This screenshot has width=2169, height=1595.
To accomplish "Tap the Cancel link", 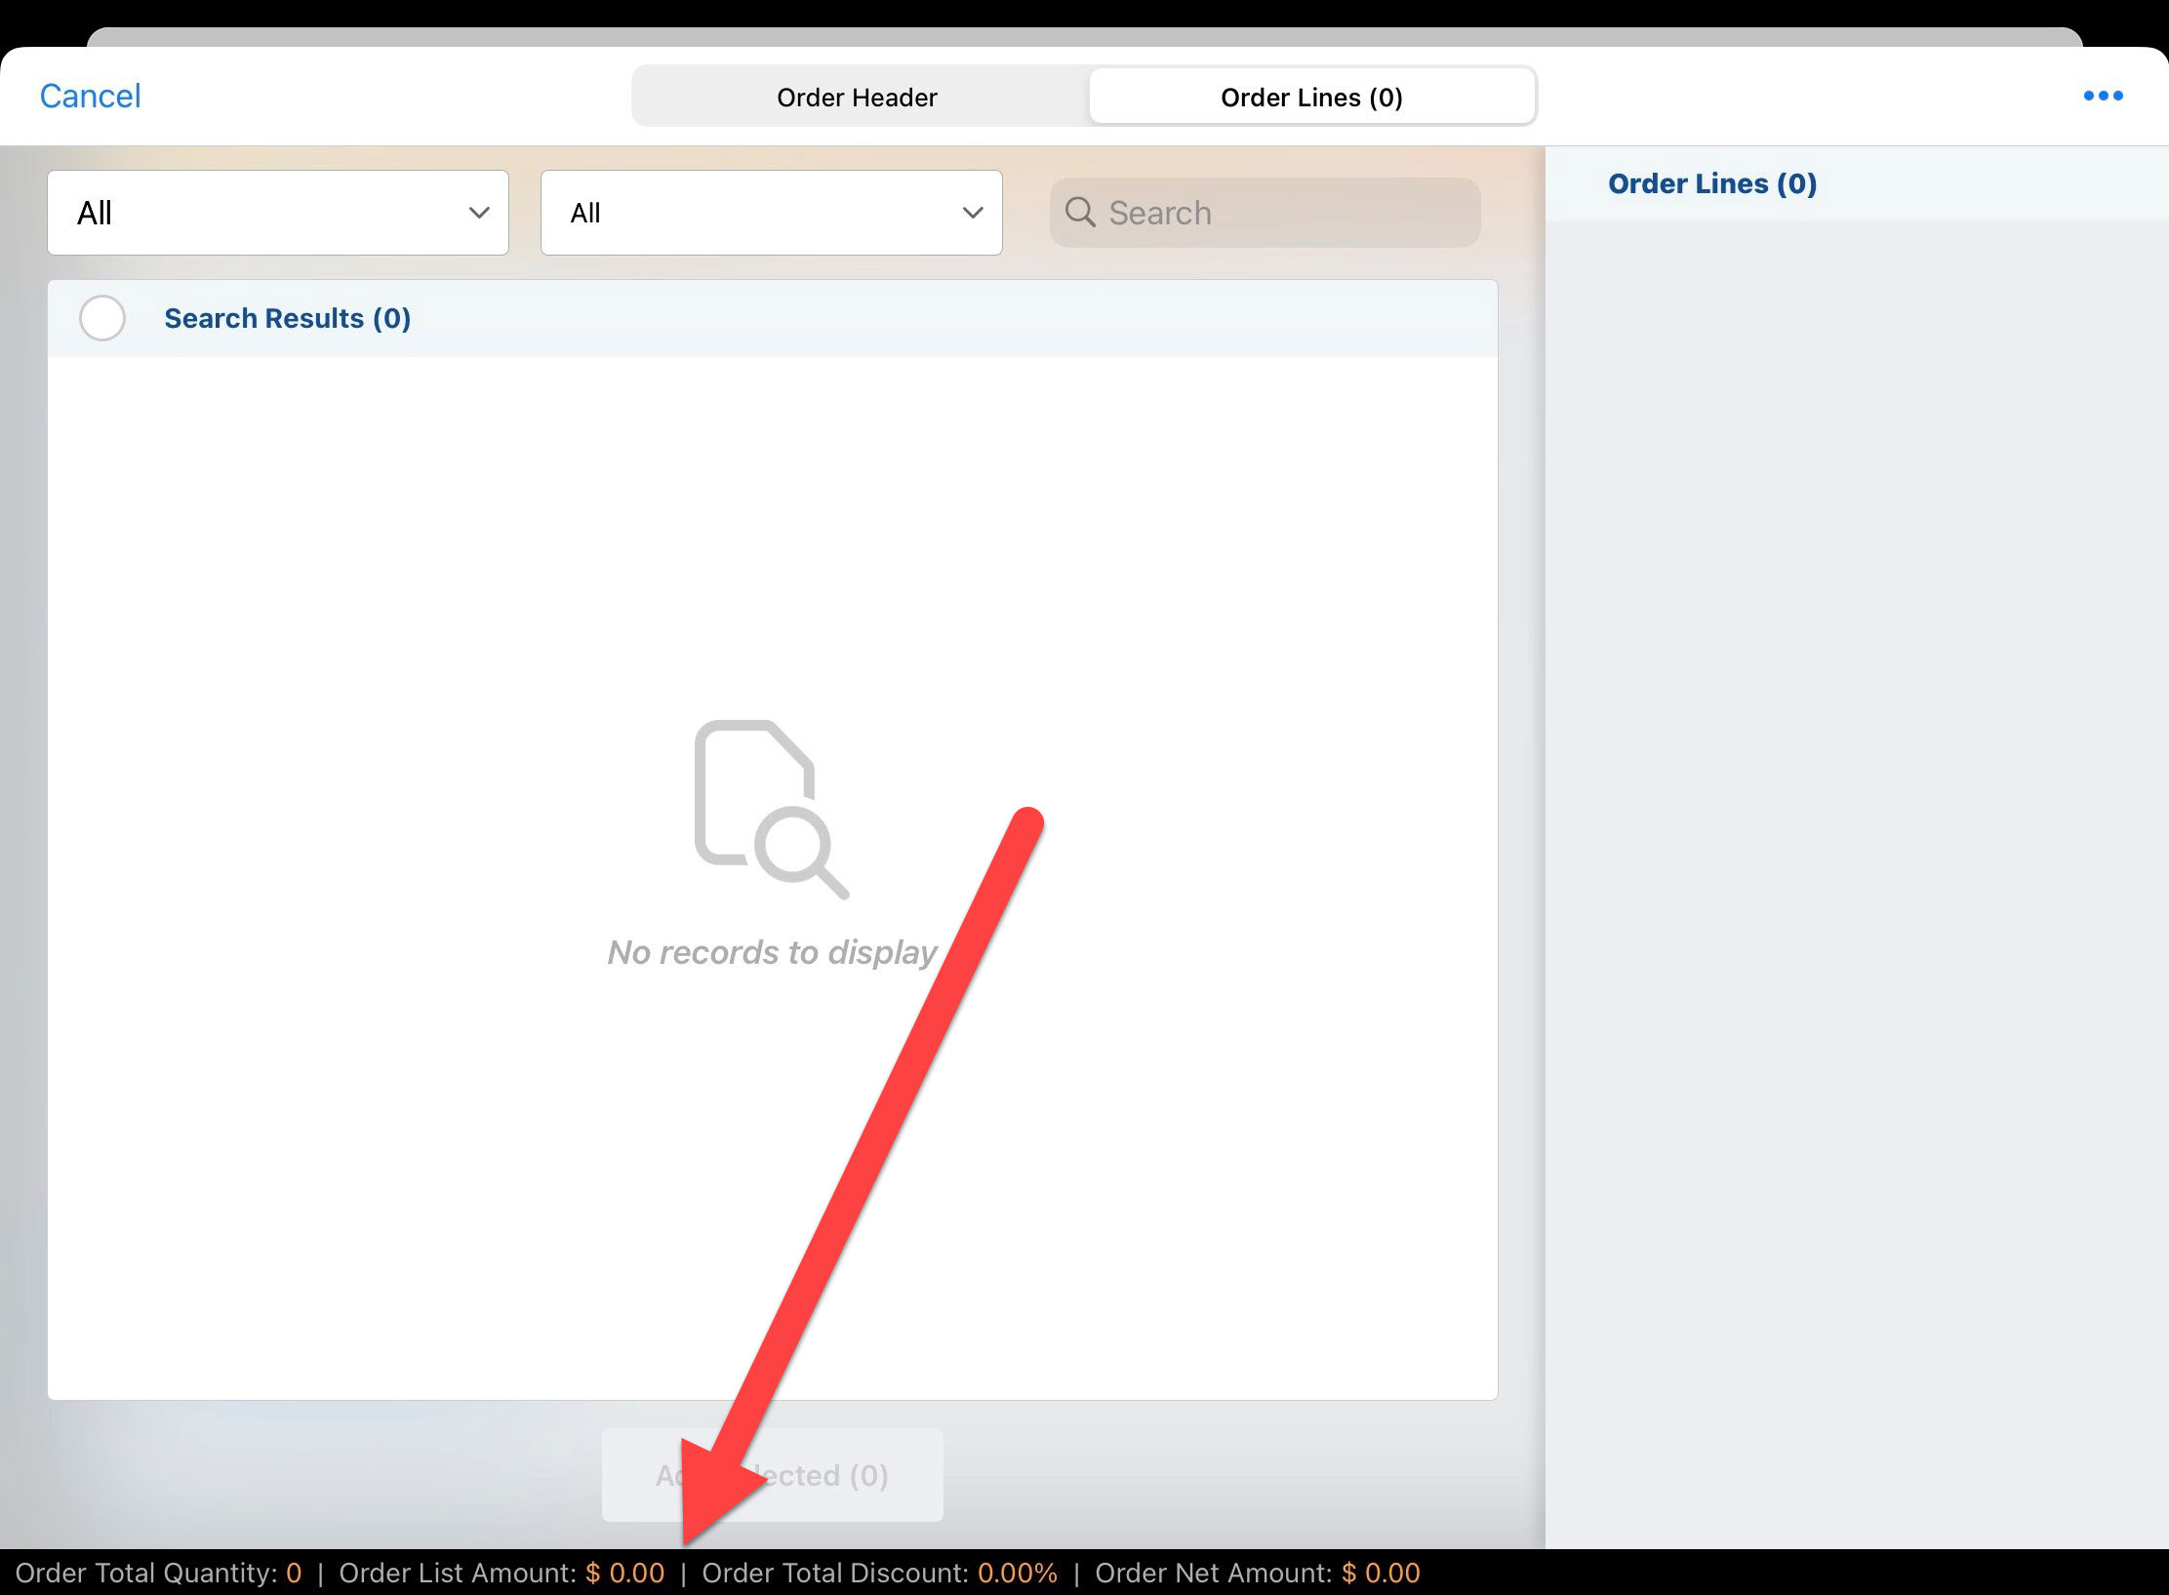I will coord(90,96).
